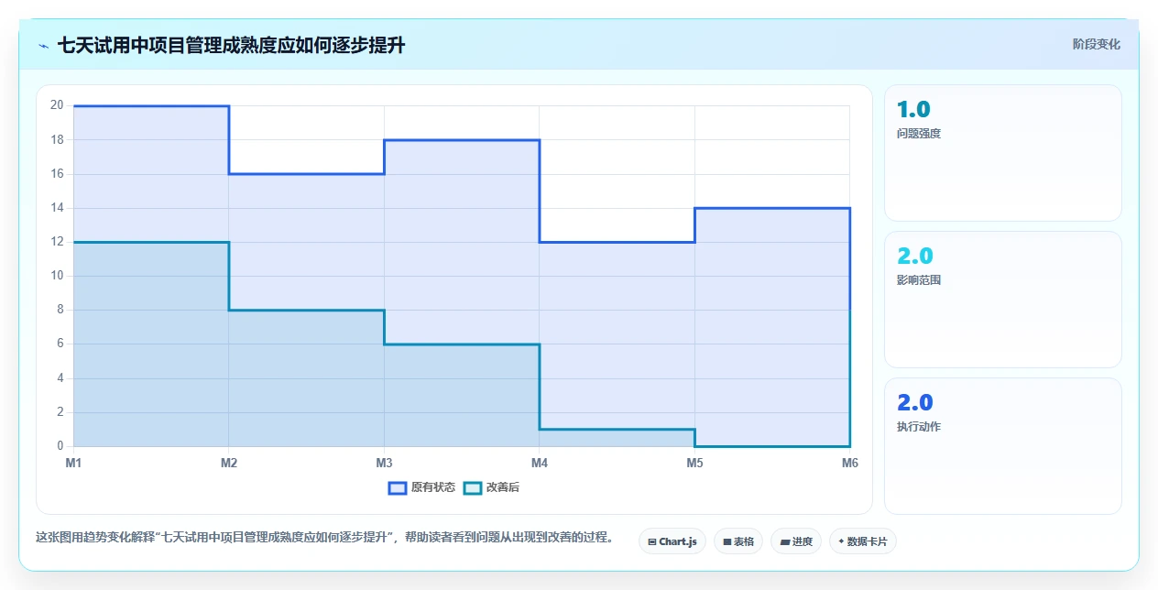The width and height of the screenshot is (1158, 590).
Task: Click the 1.0 value in first card
Action: (913, 109)
